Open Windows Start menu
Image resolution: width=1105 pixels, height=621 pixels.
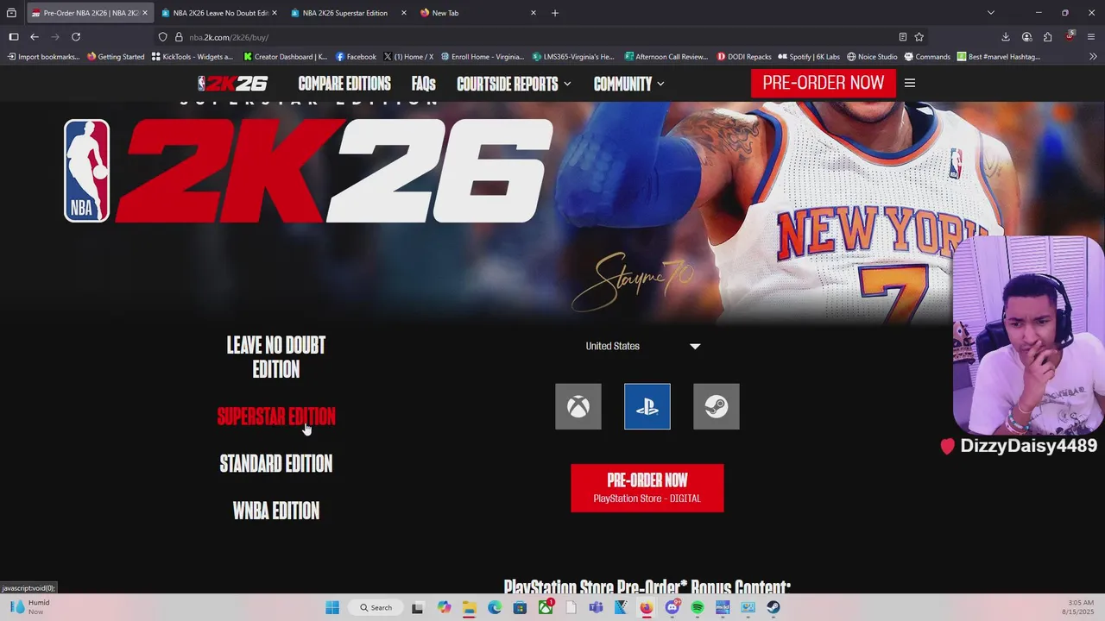(332, 607)
